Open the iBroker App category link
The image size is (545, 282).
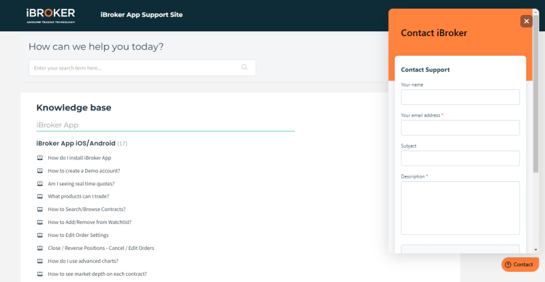(x=57, y=125)
